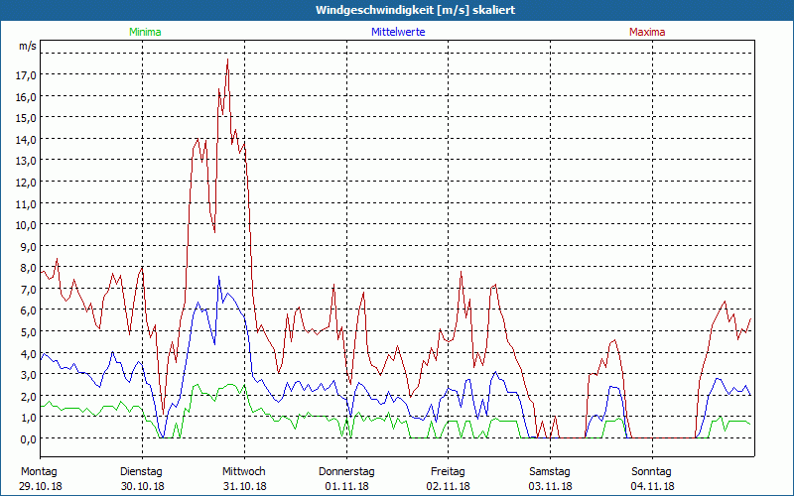Click the 10,0 y-axis value
The height and width of the screenshot is (496, 794).
26,225
